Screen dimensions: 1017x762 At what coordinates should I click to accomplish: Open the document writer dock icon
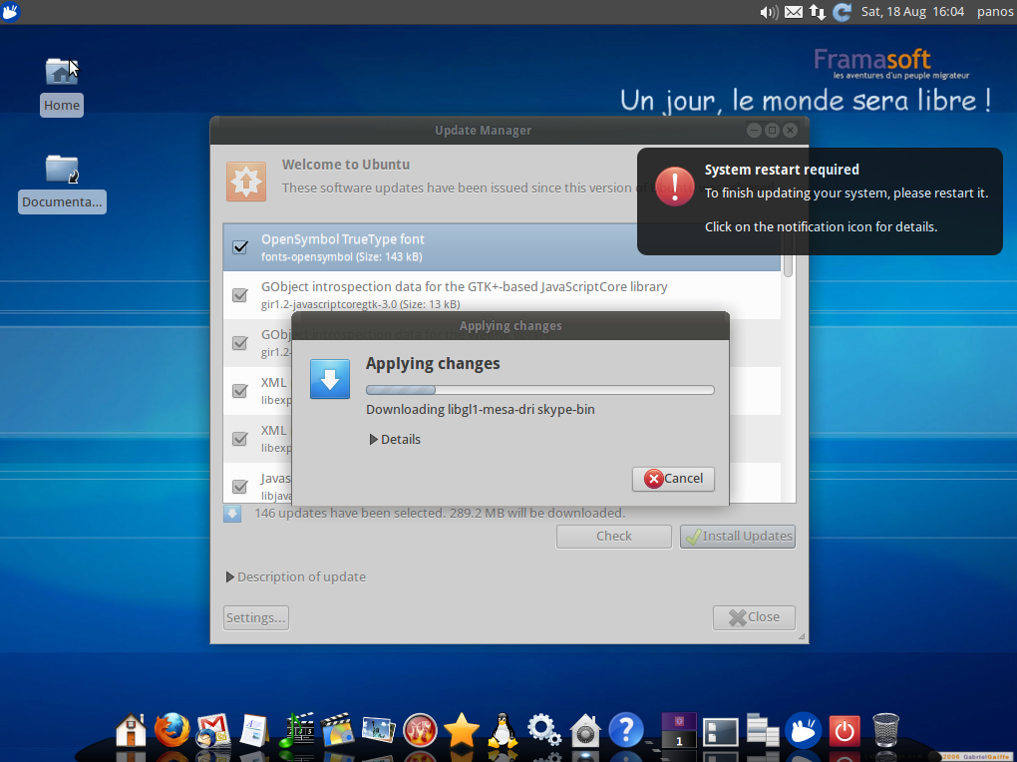point(254,730)
